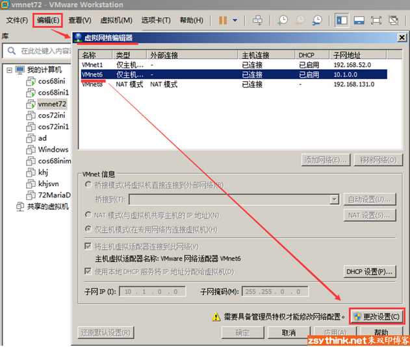
Task: Click the khj VM icon
Action: click(x=31, y=173)
